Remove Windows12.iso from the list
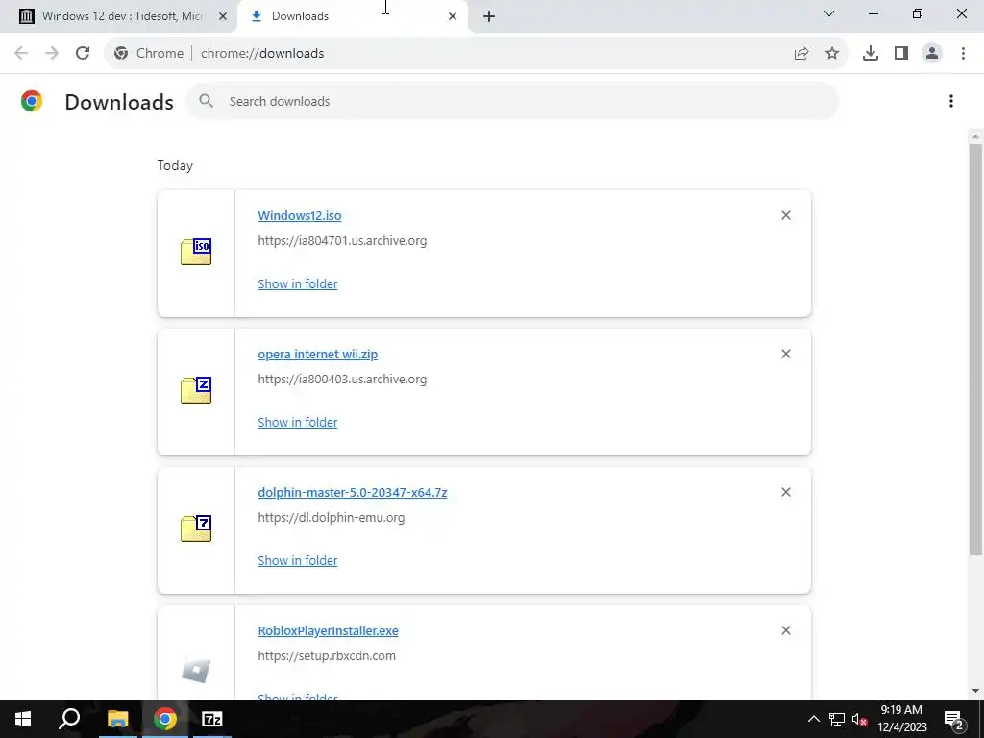This screenshot has width=984, height=738. point(786,215)
